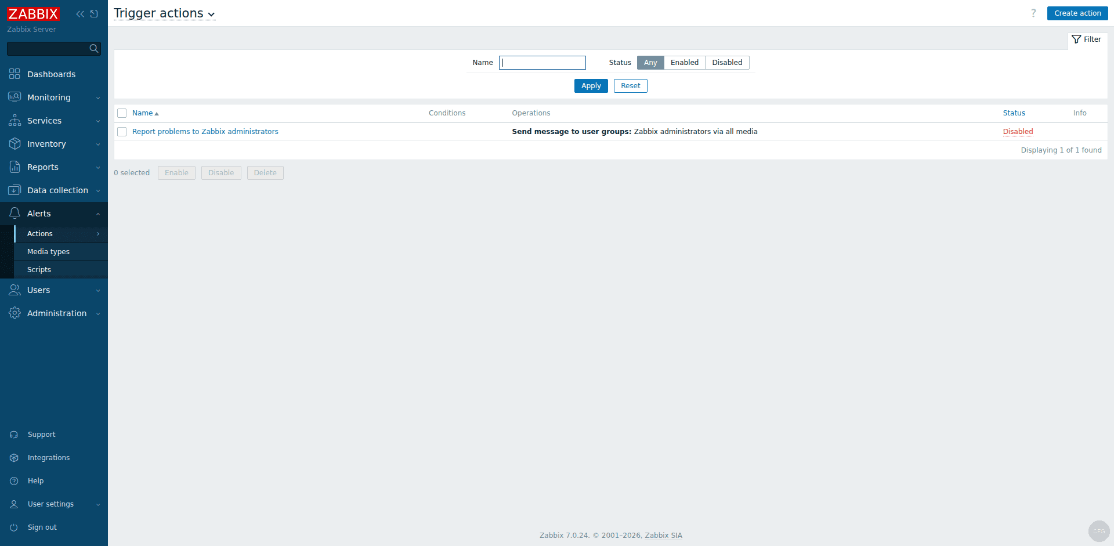This screenshot has width=1114, height=546.
Task: Select the Inventory icon in the sidebar
Action: click(15, 144)
